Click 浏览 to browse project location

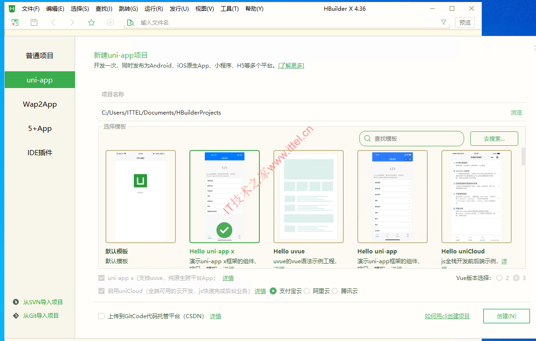pos(516,113)
